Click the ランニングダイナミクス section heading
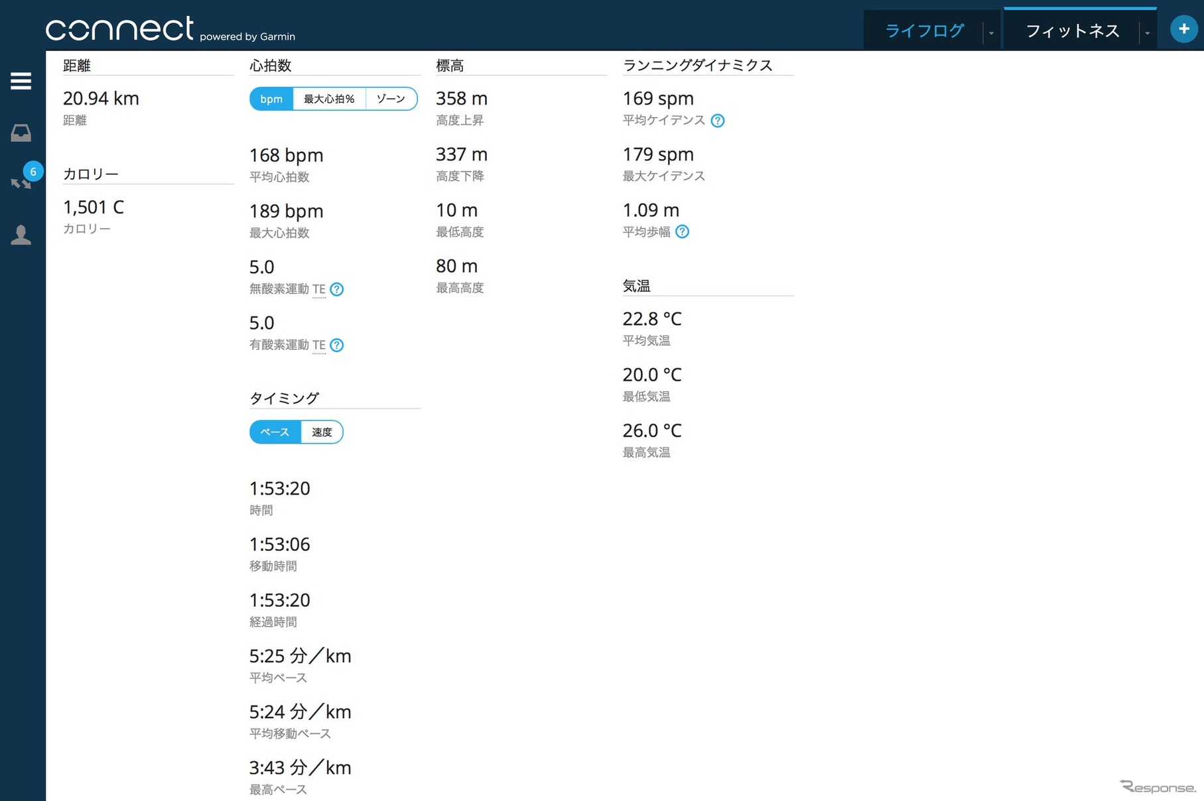 [698, 65]
